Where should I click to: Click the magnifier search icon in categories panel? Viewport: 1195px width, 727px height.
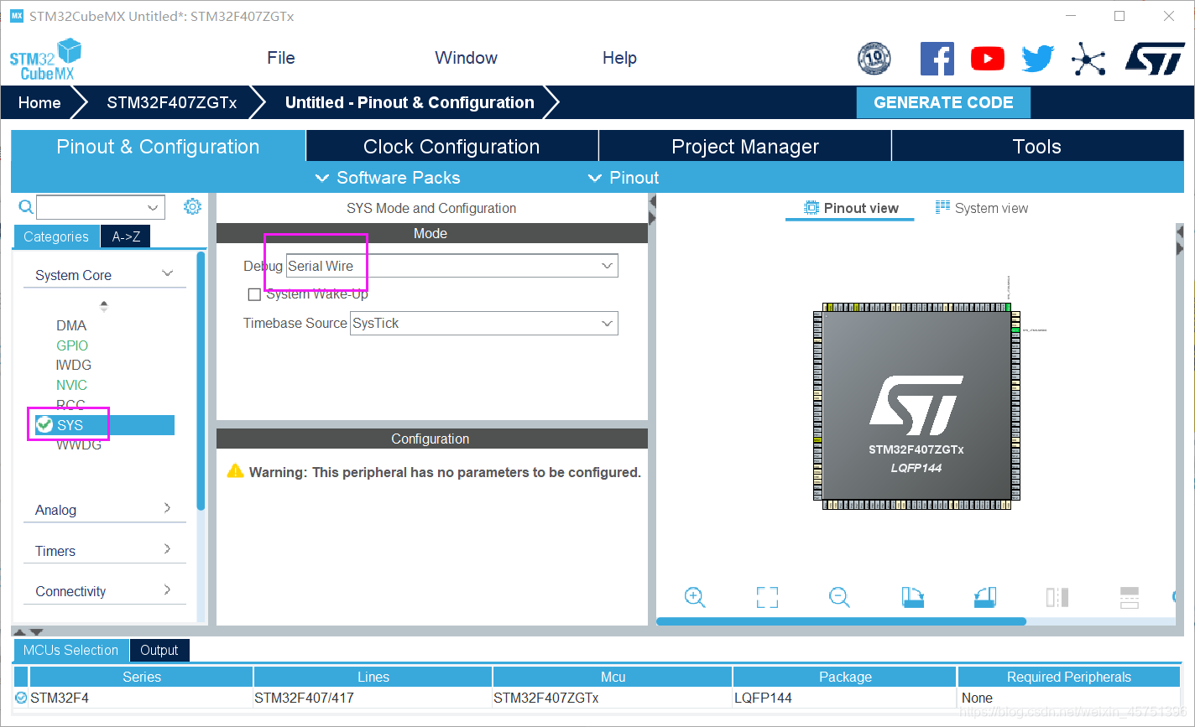pyautogui.click(x=26, y=207)
